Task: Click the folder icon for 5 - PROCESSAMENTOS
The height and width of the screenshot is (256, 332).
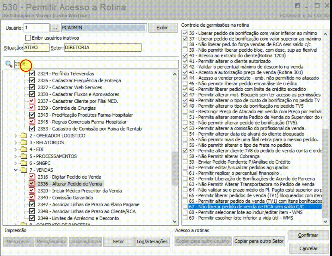Action: tap(24, 156)
